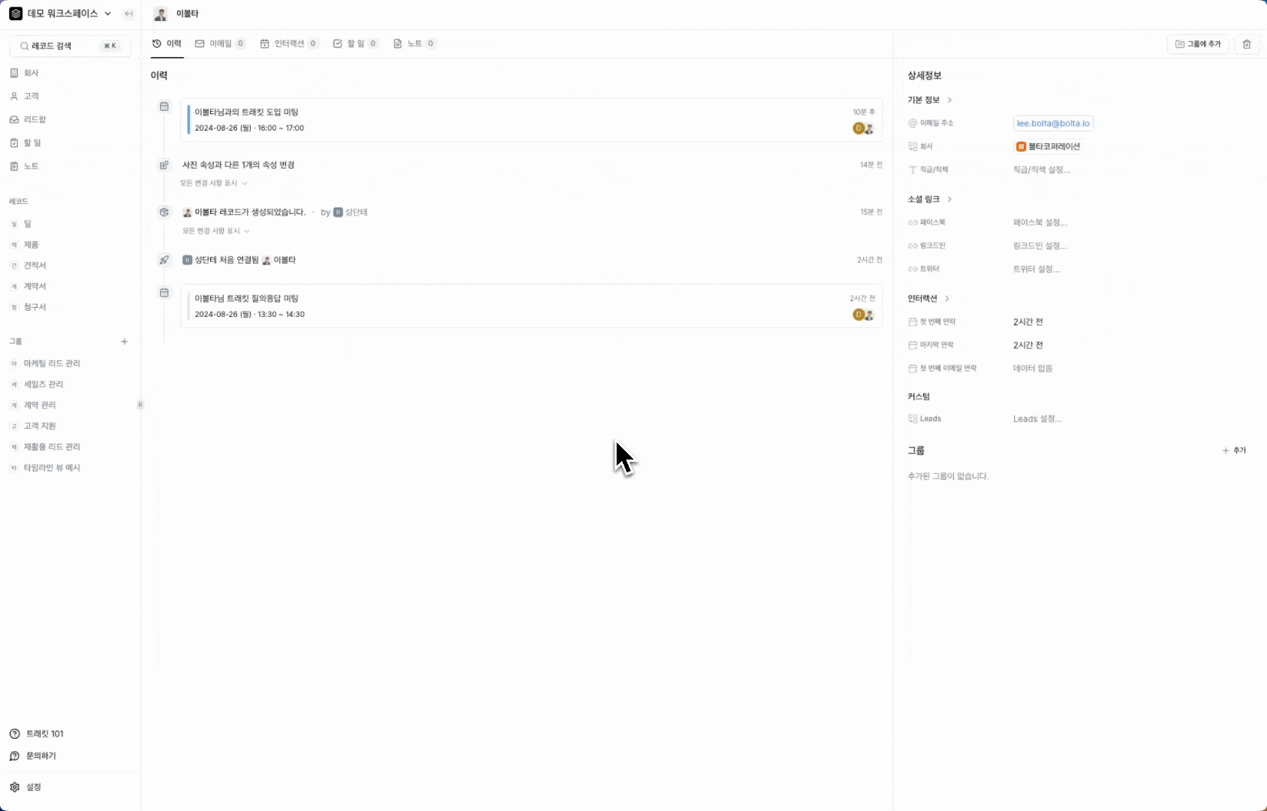This screenshot has height=811, width=1267.
Task: Click the 레코드 검색 search field
Action: pyautogui.click(x=69, y=46)
